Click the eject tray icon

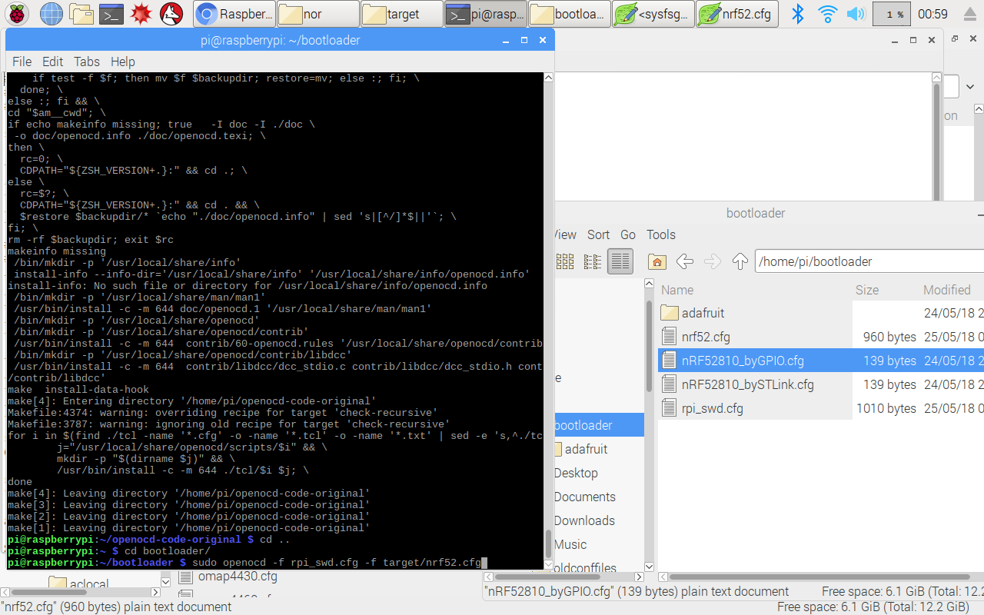(969, 14)
